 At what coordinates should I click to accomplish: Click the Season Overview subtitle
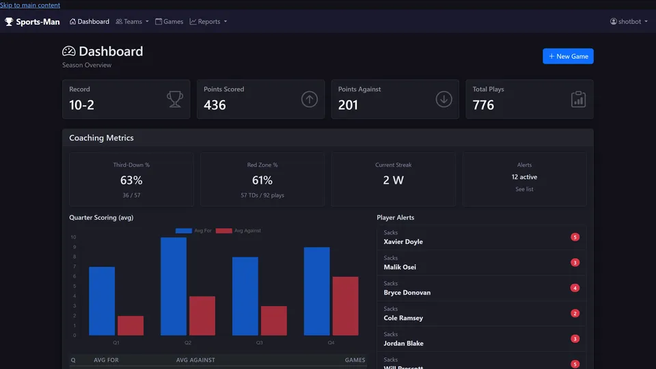click(x=87, y=65)
